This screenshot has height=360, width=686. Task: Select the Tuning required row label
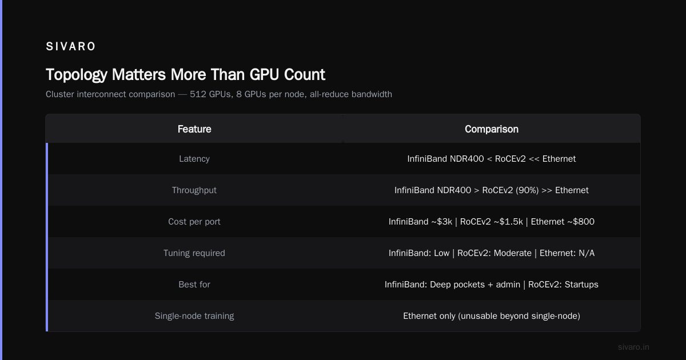(x=194, y=253)
